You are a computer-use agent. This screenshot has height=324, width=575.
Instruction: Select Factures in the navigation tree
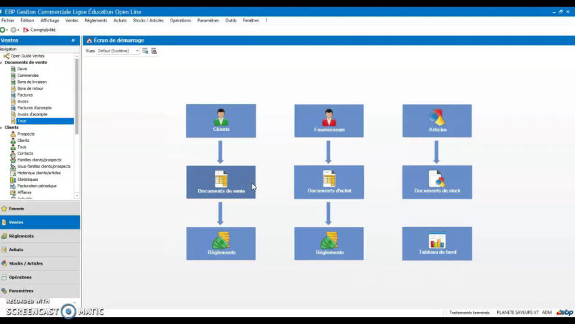pos(25,95)
